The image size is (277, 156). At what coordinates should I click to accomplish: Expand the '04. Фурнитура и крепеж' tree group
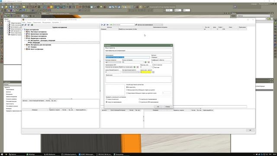coord(25,38)
